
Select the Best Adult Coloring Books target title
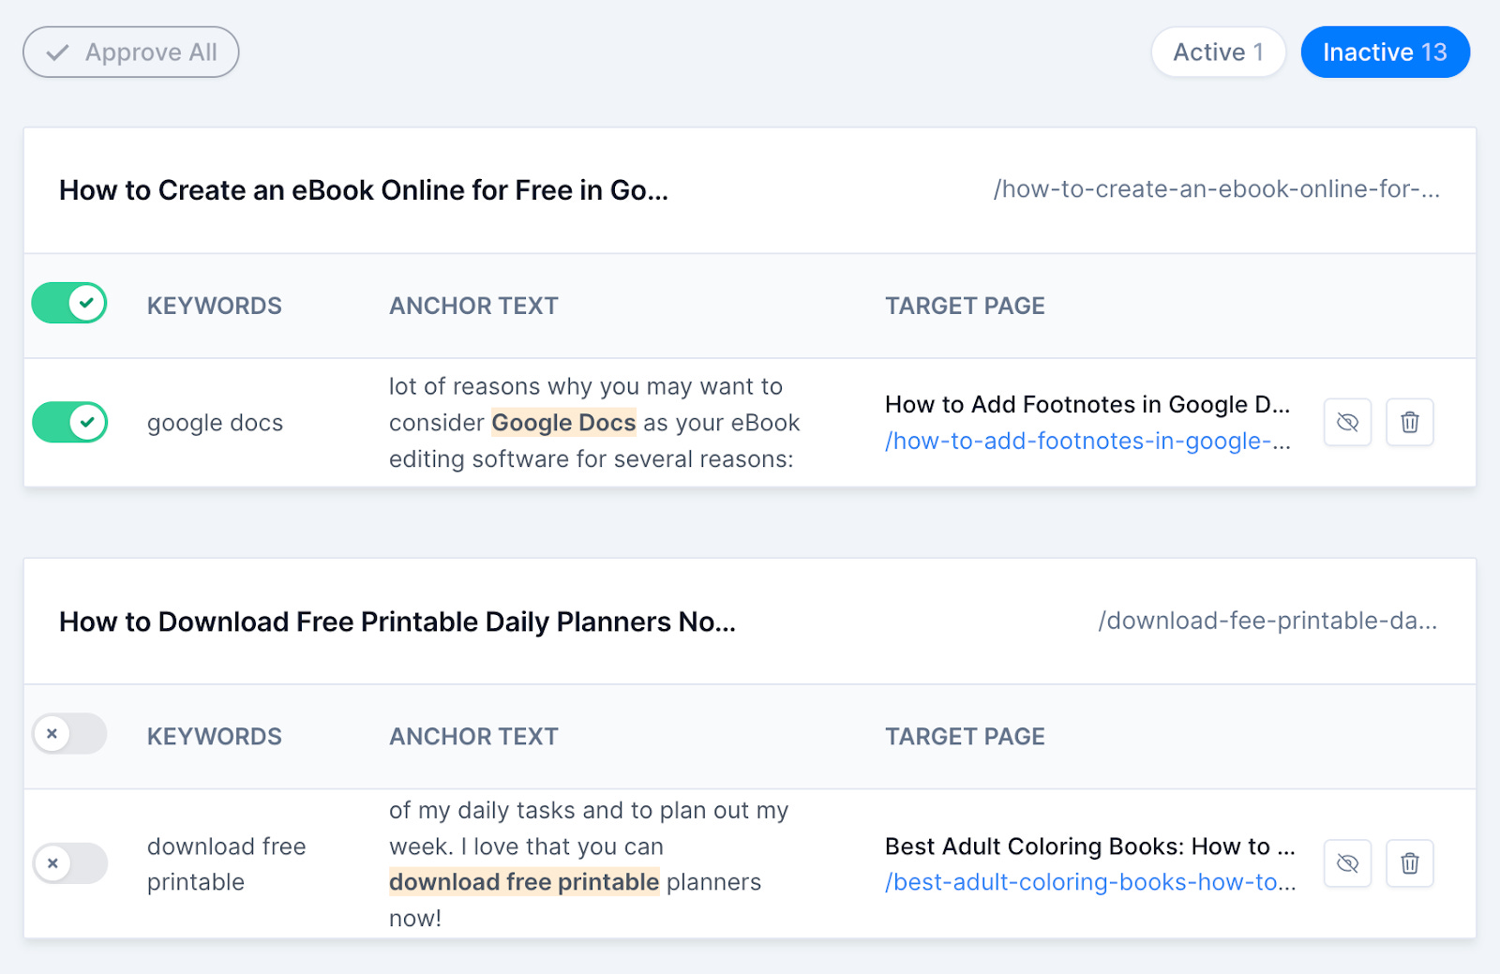1089,847
